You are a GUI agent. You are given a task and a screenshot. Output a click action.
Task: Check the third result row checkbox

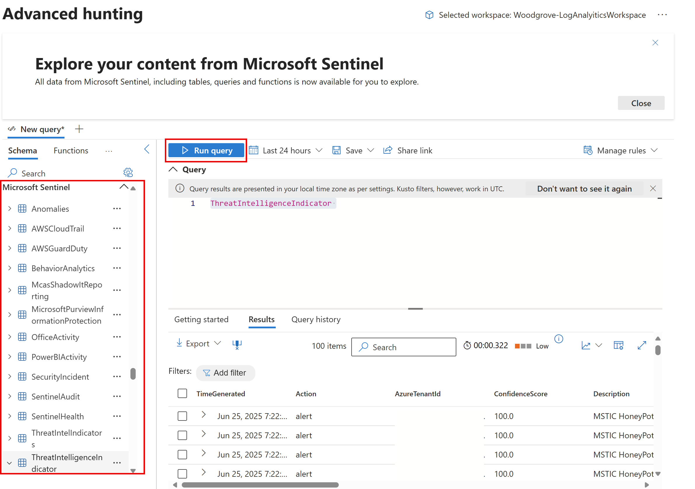tap(182, 455)
